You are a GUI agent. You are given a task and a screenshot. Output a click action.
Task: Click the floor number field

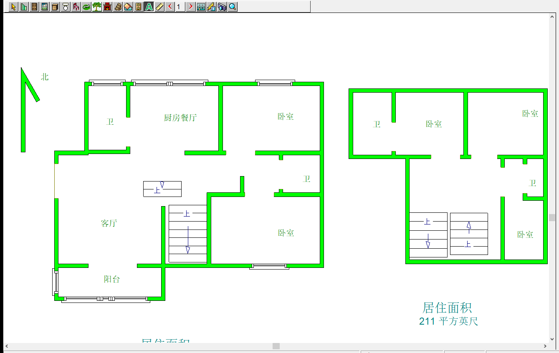tap(180, 7)
